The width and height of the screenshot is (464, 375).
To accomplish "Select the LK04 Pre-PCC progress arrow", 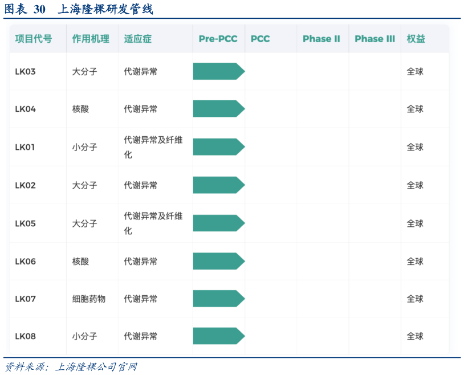I will 219,109.
